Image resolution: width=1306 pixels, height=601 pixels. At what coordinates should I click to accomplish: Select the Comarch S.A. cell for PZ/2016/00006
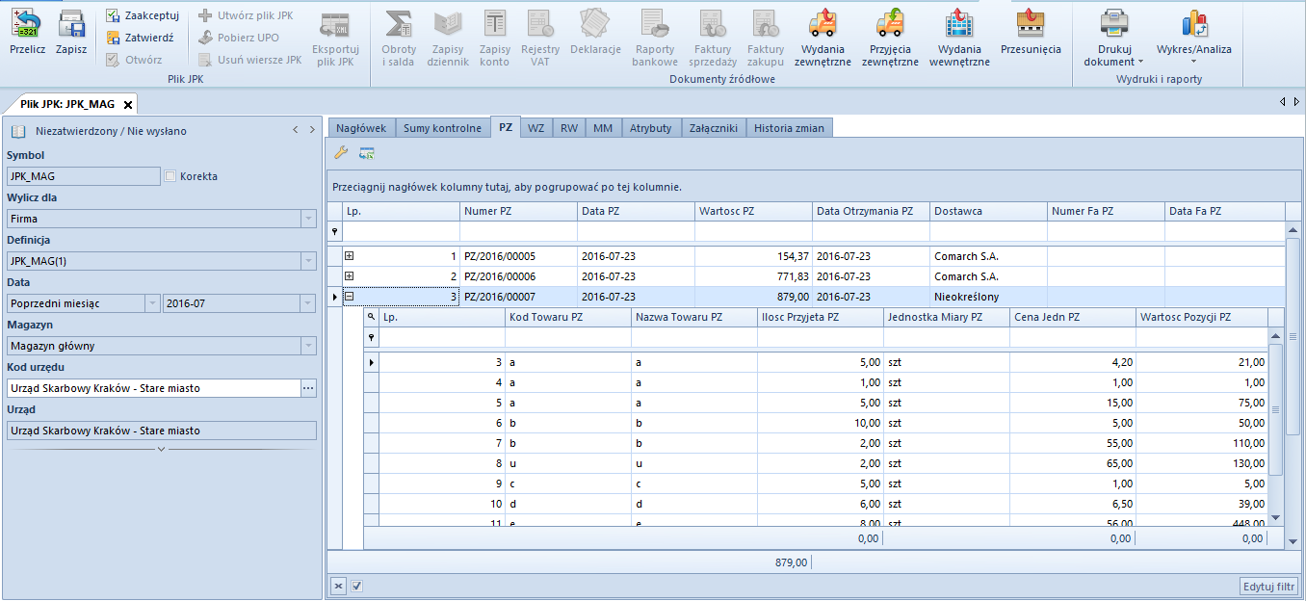pyautogui.click(x=988, y=276)
